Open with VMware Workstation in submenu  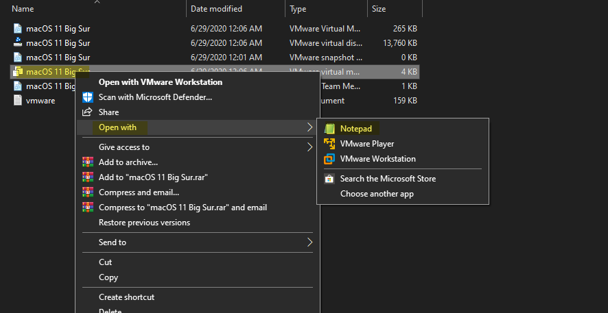pyautogui.click(x=378, y=159)
